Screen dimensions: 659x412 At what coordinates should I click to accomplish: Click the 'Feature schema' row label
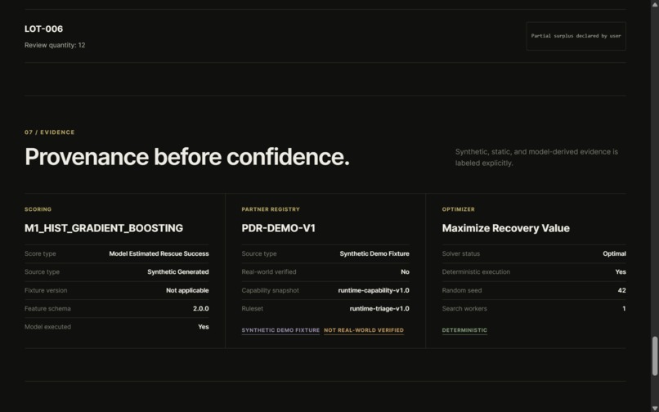47,308
